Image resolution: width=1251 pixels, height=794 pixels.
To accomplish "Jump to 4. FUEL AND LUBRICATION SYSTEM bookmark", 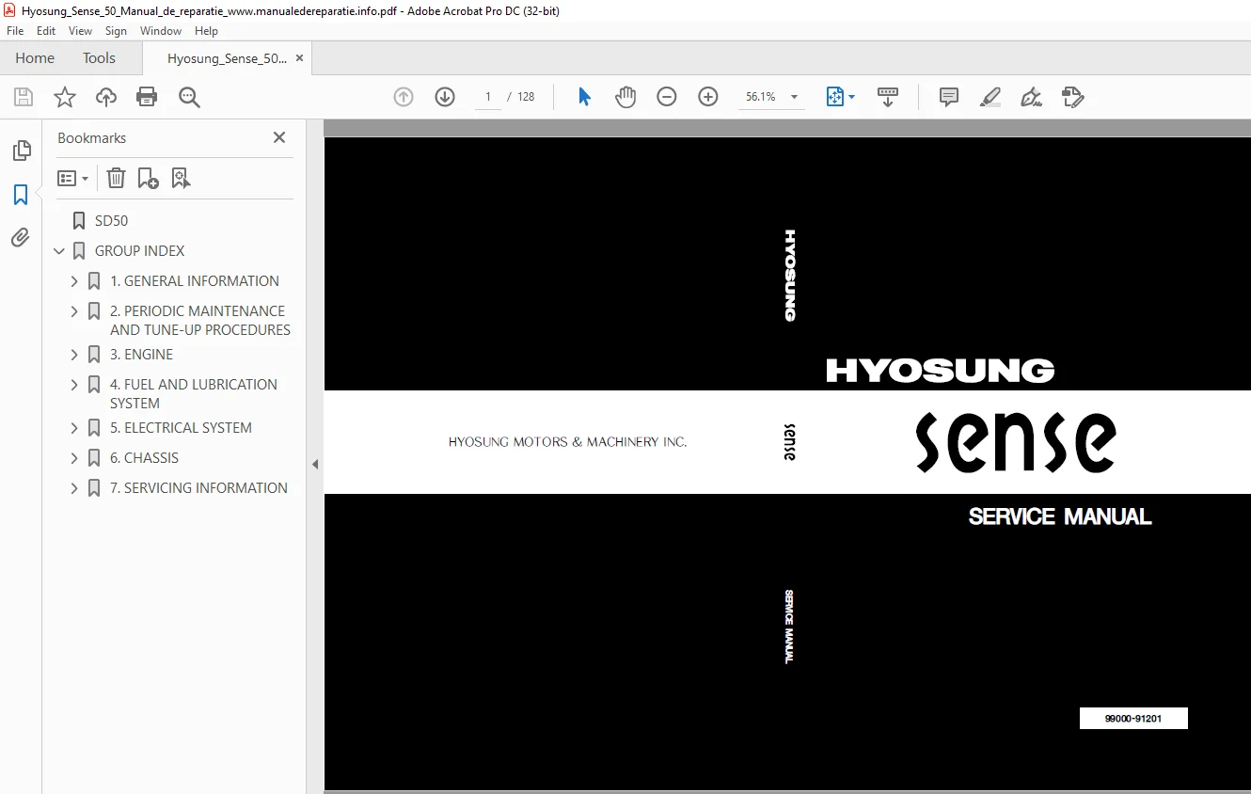I will (194, 394).
